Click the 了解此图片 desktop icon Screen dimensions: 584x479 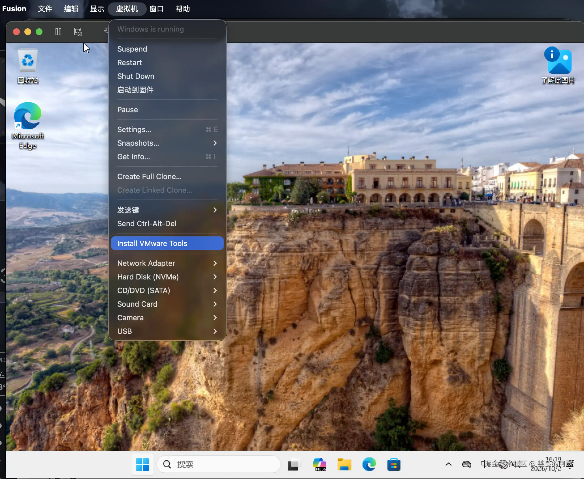558,65
